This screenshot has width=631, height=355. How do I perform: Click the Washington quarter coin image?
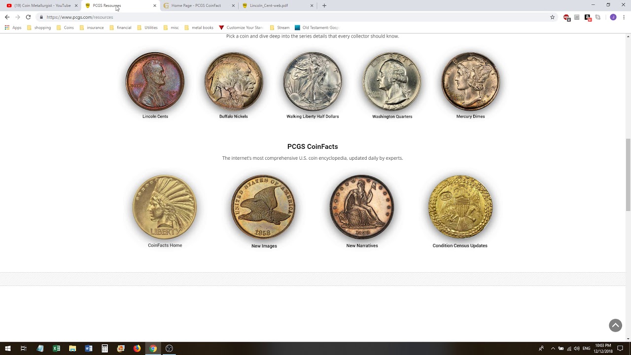(x=392, y=81)
